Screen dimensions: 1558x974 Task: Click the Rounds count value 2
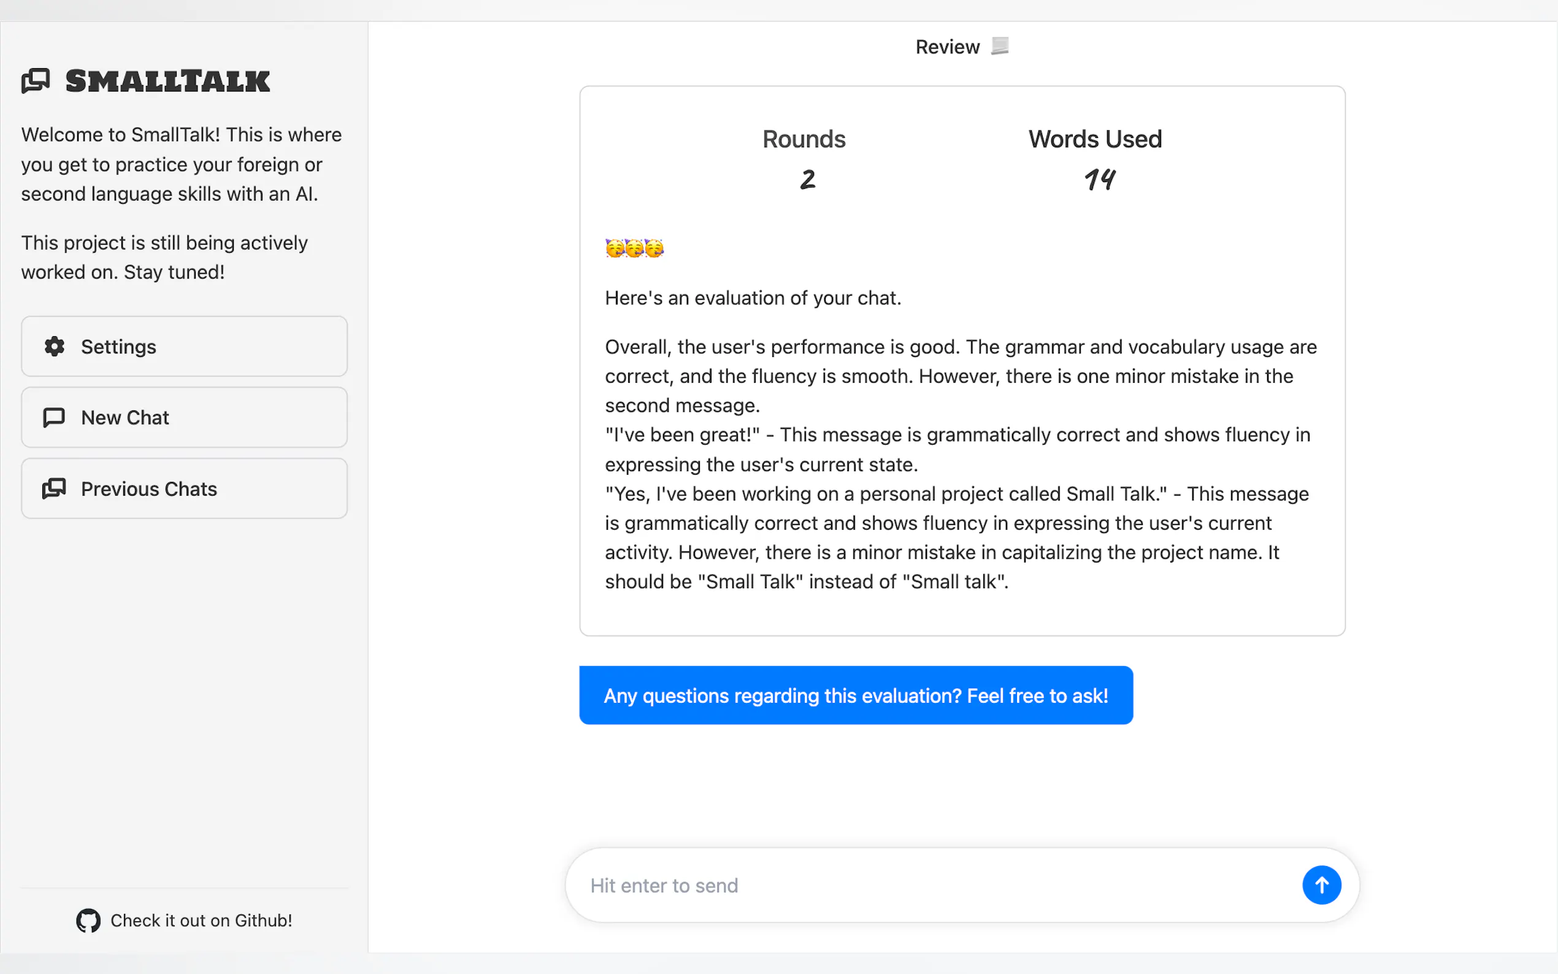tap(808, 179)
